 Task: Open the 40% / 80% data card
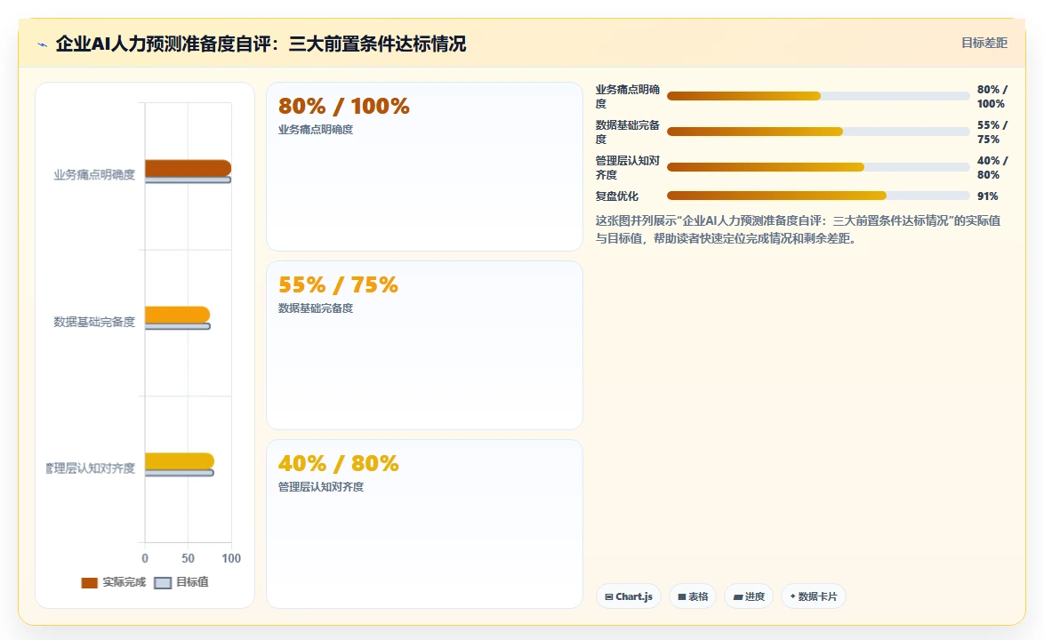(424, 524)
